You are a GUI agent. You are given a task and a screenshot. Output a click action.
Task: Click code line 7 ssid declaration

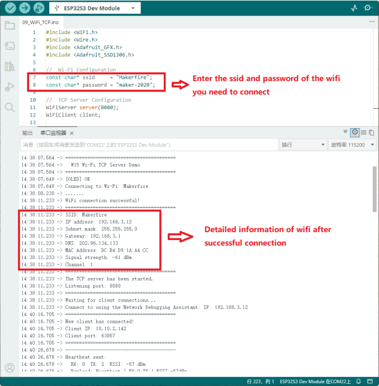(x=99, y=77)
